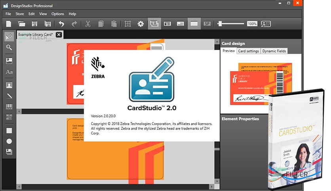Open the View menu
Screen dimensions: 331x191
tap(43, 14)
